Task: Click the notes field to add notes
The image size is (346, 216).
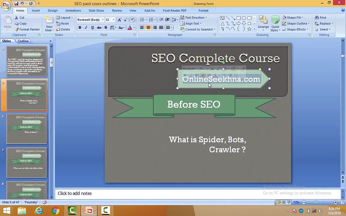Action: pyautogui.click(x=198, y=193)
